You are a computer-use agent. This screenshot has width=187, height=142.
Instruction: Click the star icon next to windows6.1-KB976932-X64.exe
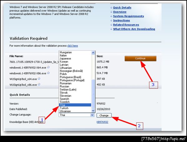pos(48,67)
